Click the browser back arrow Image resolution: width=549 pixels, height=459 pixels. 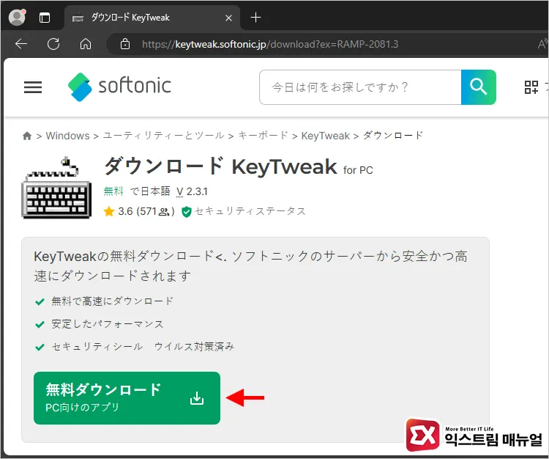tap(21, 44)
